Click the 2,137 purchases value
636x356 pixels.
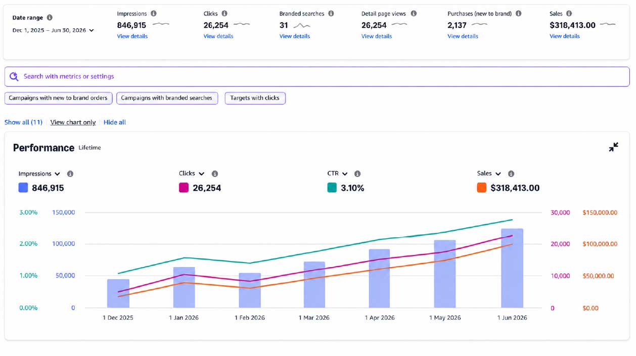point(457,25)
